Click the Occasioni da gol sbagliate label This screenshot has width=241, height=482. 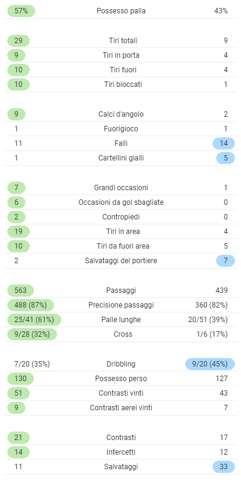[121, 202]
